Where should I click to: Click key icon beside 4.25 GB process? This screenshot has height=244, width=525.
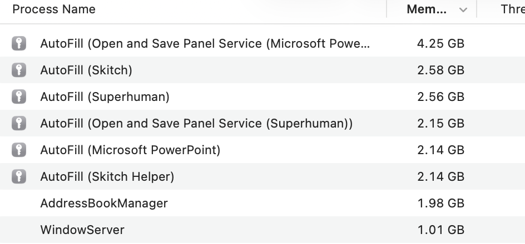[19, 44]
